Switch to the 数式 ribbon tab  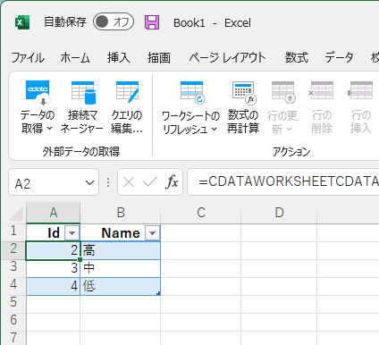[x=297, y=57]
